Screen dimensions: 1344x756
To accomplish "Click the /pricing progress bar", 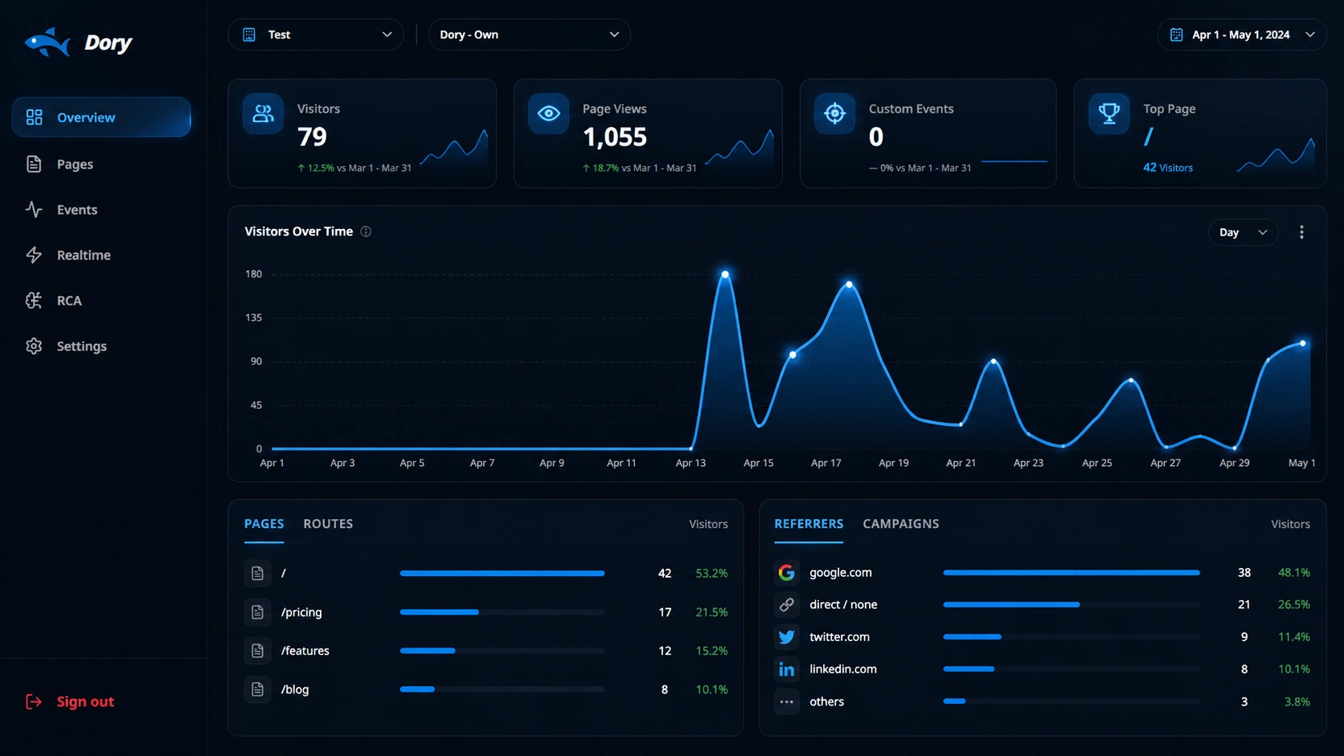I will [x=502, y=612].
